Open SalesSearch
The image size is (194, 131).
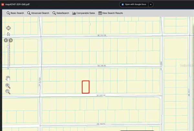tap(61, 13)
